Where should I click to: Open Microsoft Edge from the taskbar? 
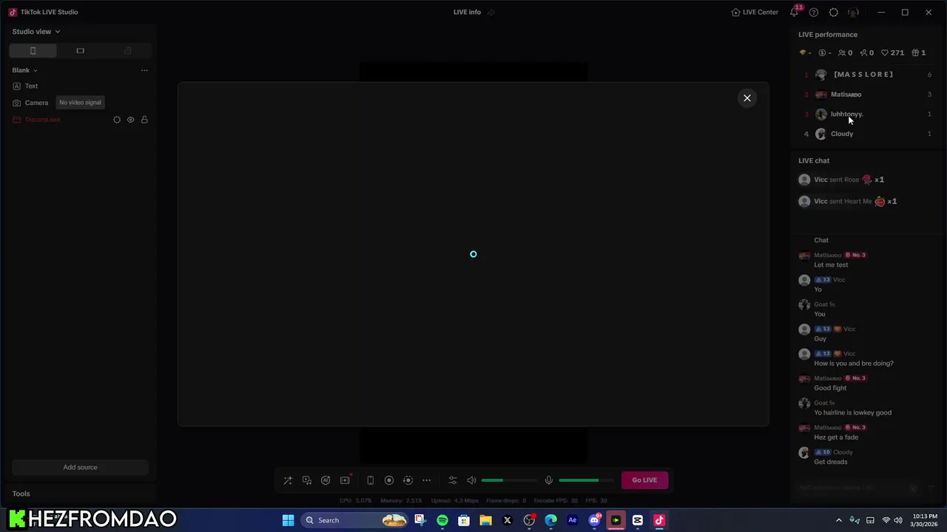coord(550,520)
